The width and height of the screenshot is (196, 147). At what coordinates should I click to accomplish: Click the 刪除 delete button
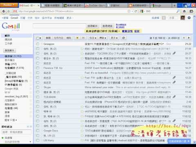pos(69,38)
